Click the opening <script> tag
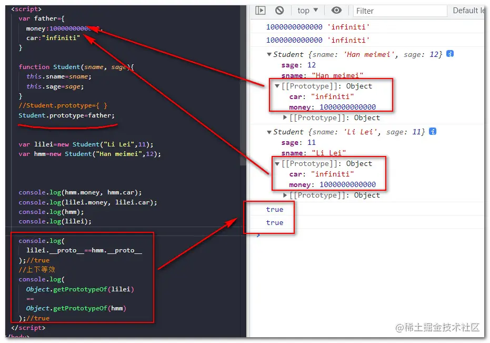The height and width of the screenshot is (343, 490). [26, 9]
